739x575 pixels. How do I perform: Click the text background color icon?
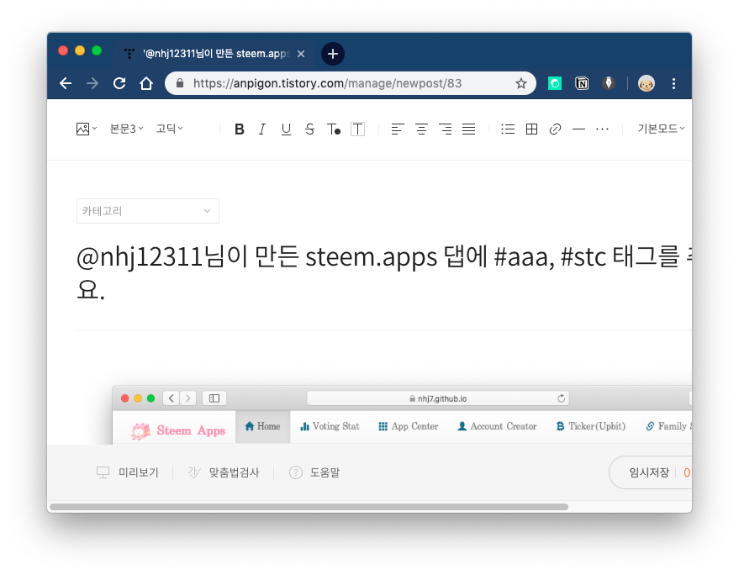(357, 129)
